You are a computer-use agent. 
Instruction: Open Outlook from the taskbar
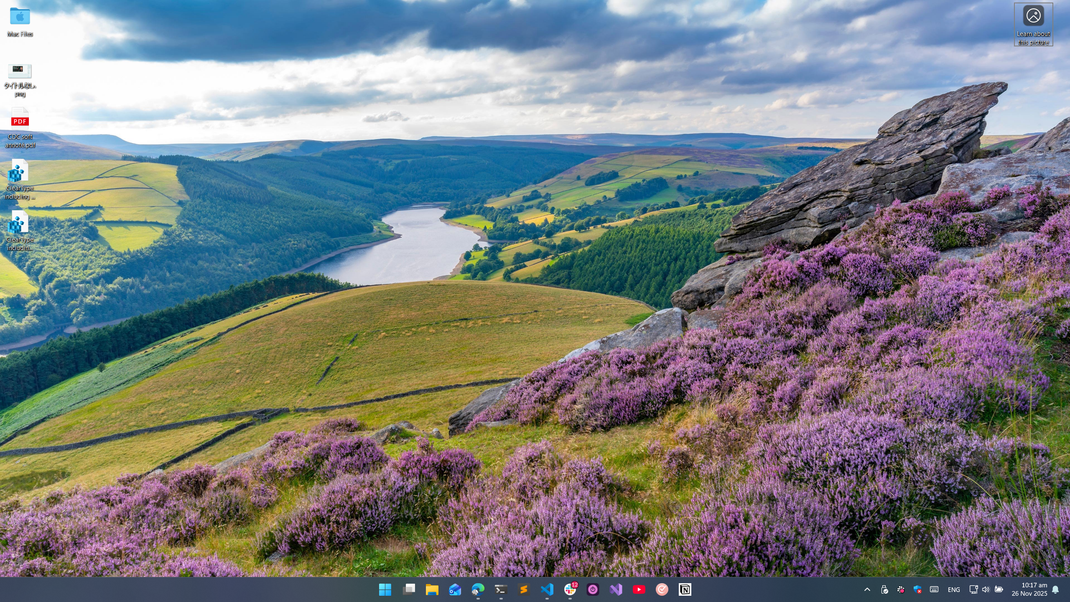point(455,589)
